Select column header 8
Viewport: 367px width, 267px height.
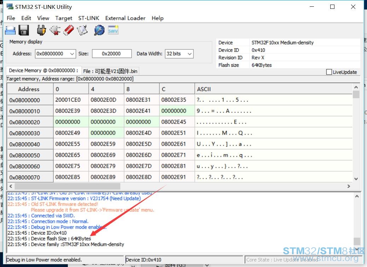point(142,89)
